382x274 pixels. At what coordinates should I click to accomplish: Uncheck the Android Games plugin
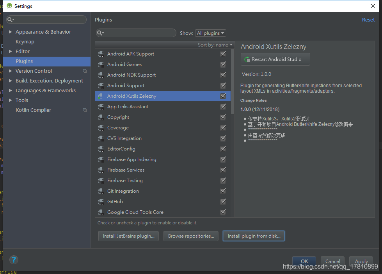(223, 64)
